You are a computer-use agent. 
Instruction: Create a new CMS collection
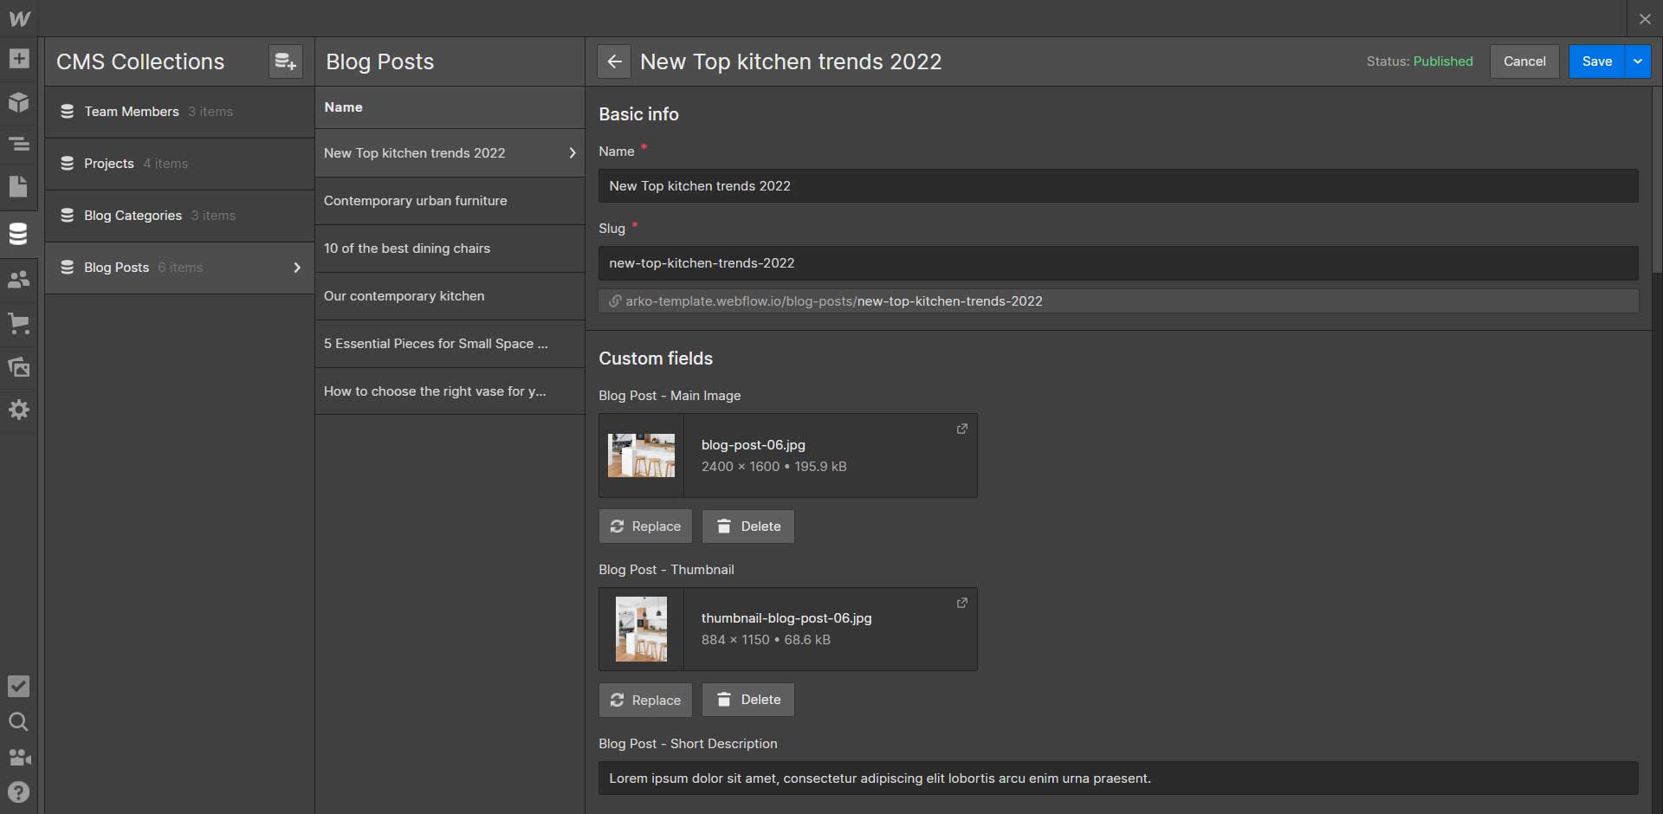285,61
